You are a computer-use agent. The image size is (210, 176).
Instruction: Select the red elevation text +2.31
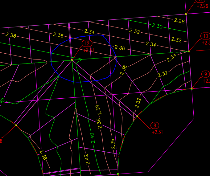pos(157,132)
